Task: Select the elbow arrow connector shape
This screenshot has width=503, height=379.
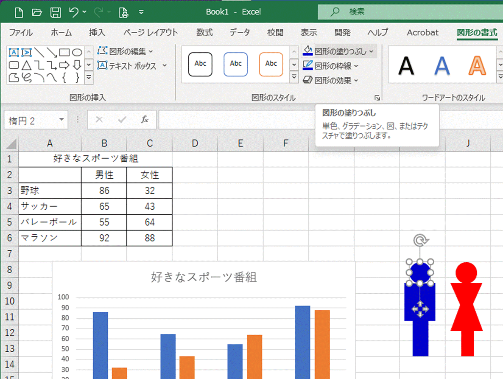Action: click(x=52, y=65)
